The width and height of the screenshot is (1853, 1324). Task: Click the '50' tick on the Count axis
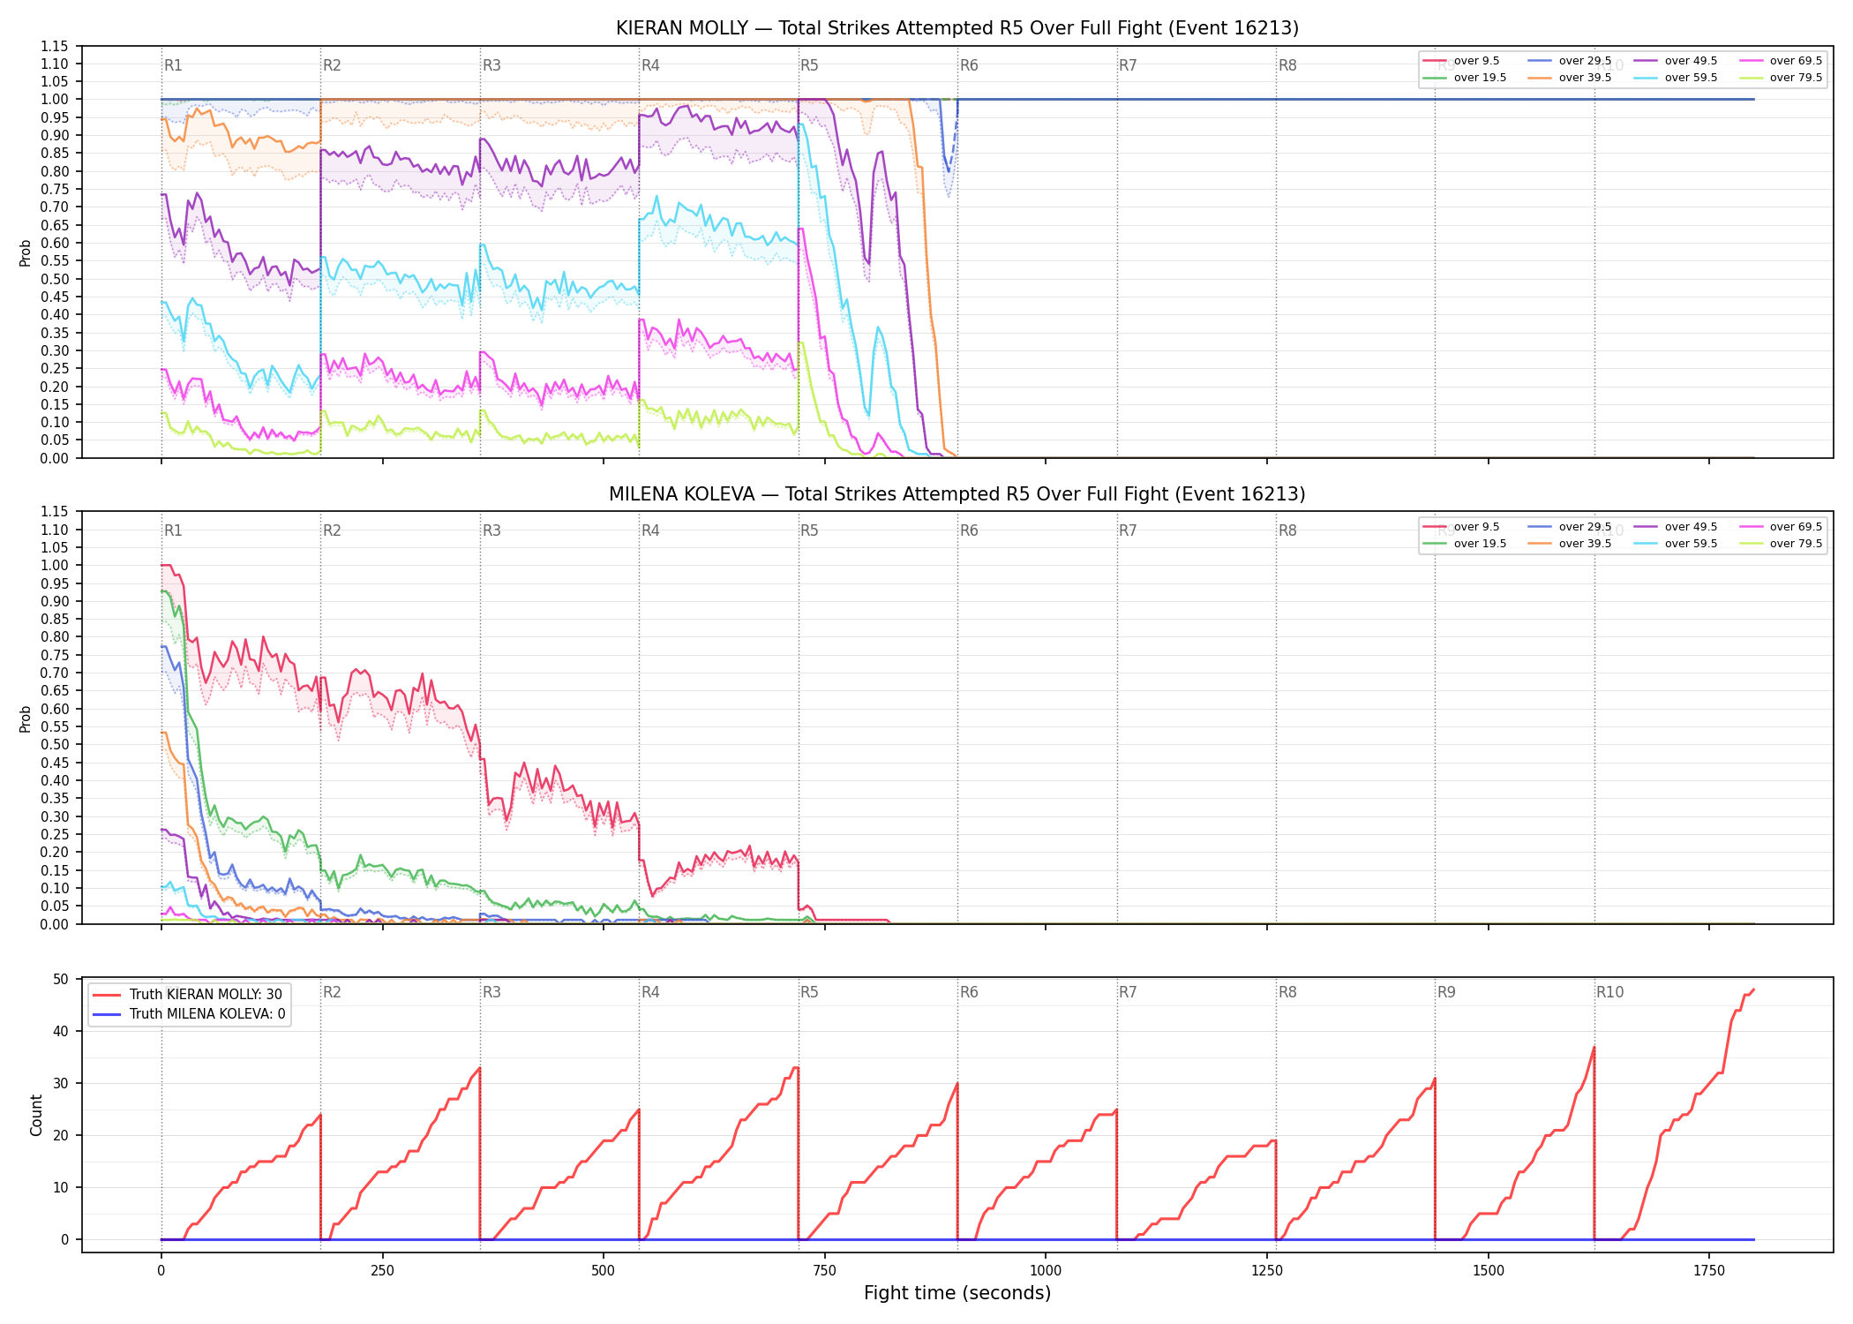61,979
